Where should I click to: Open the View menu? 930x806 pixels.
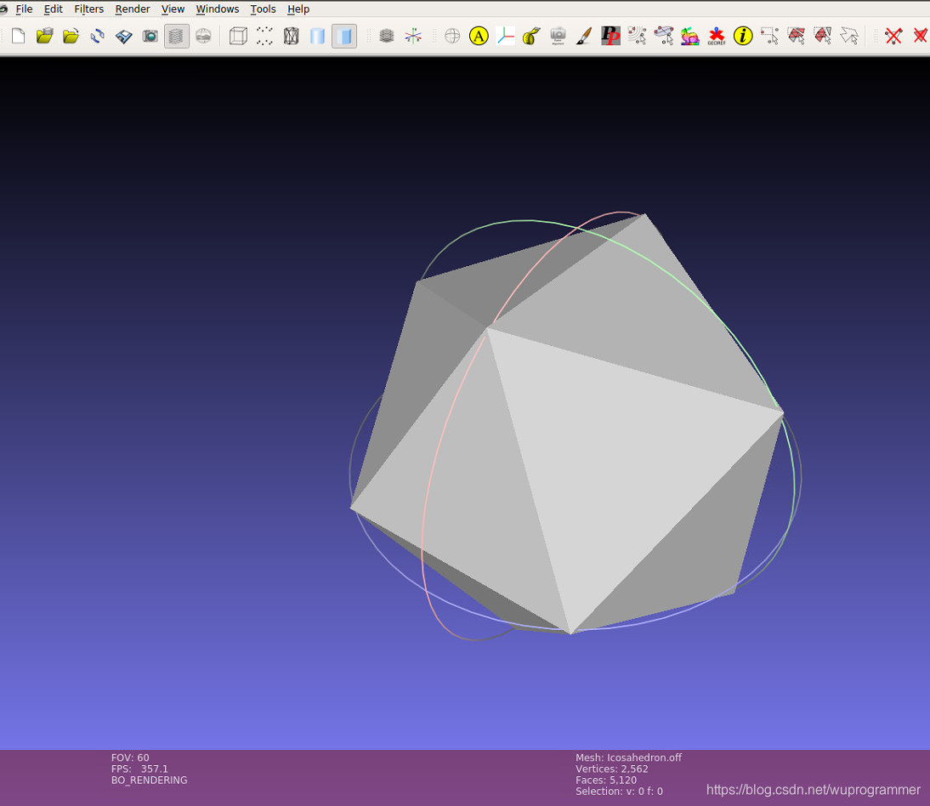point(173,9)
